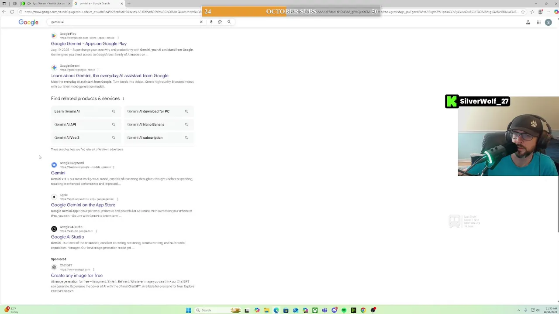
Task: Bookmark this page with star icon
Action: (x=523, y=12)
